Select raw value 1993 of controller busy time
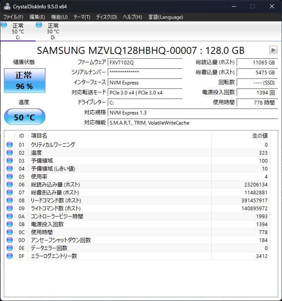Screen dimensions: 282x301 click(x=262, y=217)
